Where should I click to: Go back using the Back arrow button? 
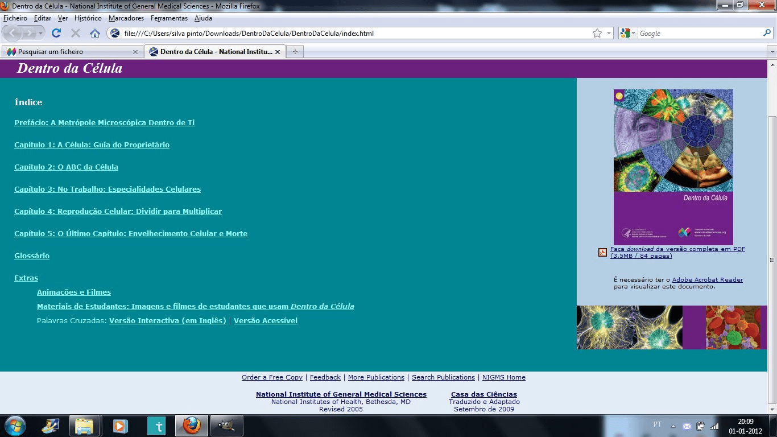click(13, 33)
